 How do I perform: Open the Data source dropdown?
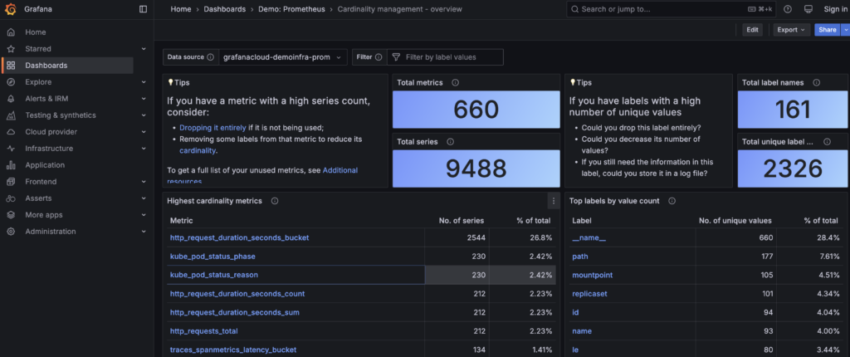pyautogui.click(x=282, y=57)
